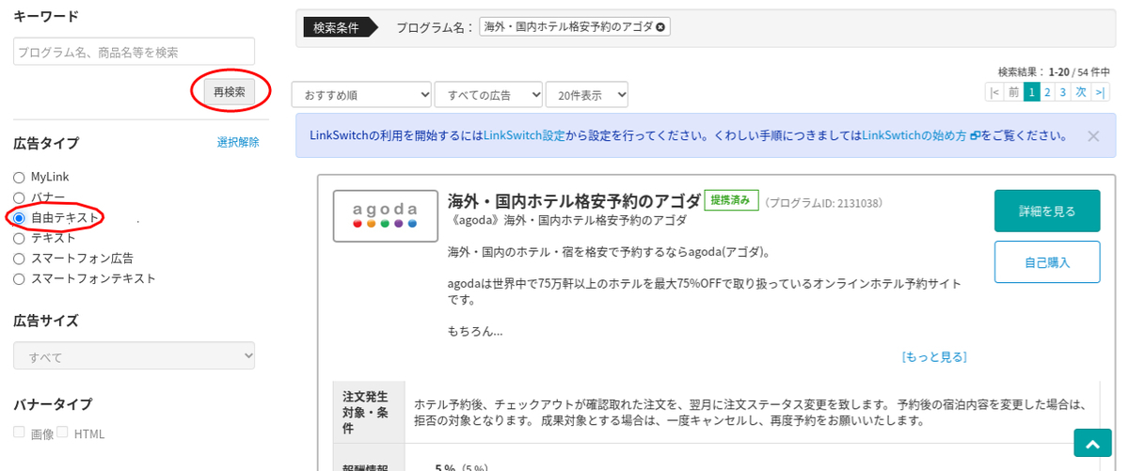
Task: Clear ad type with 選択解除
Action: (238, 143)
